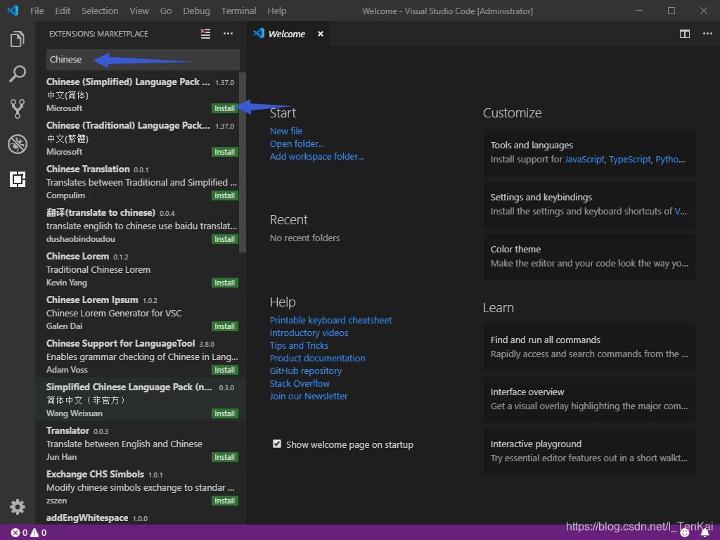Open the Interface overview card
Viewport: 720px width, 540px height.
[589, 399]
